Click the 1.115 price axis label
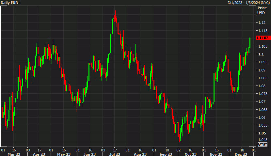The image size is (271, 156). (x=263, y=31)
